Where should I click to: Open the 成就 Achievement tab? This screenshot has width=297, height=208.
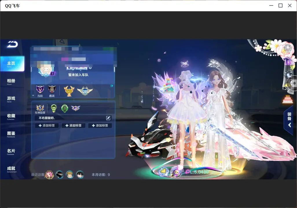(x=12, y=169)
